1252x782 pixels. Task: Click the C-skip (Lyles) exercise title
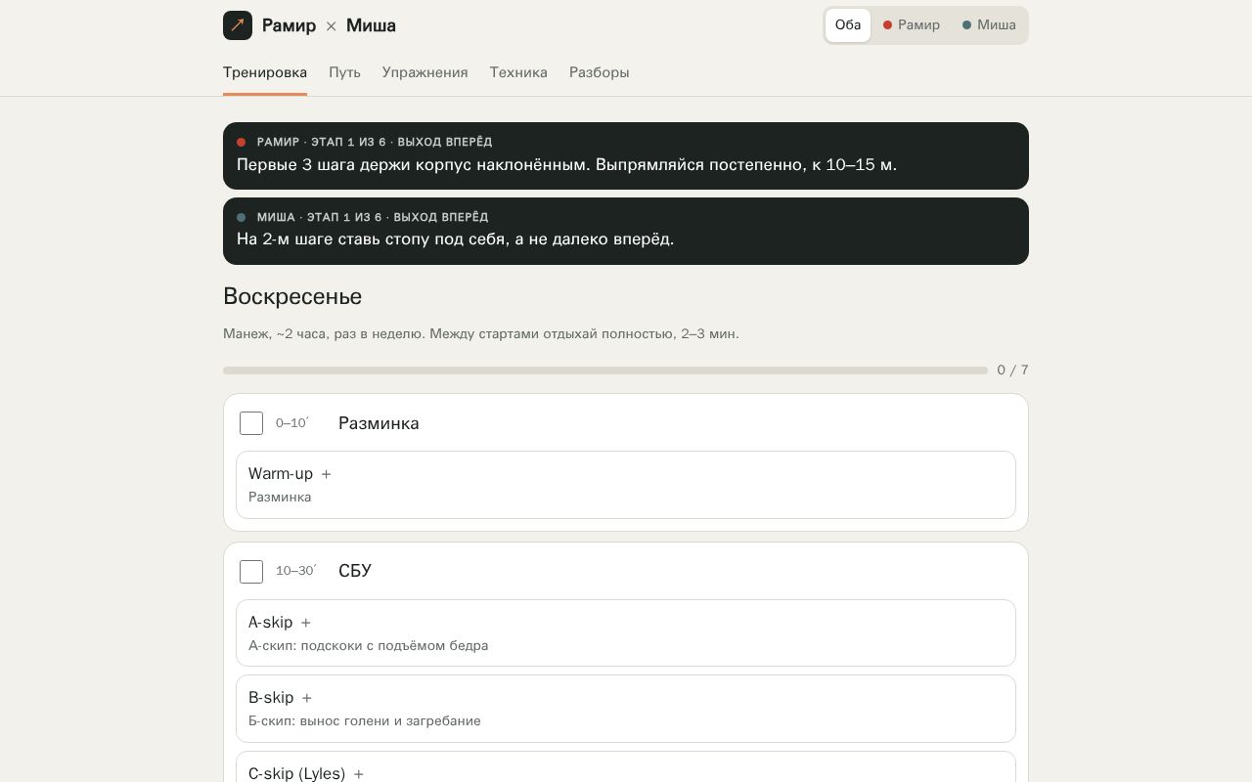click(x=296, y=774)
